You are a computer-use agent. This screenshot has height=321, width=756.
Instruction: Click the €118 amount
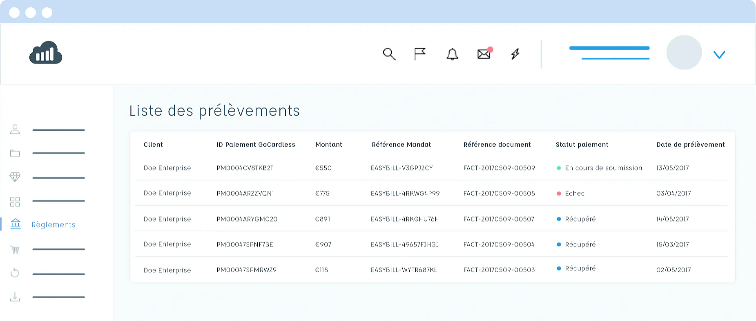[x=321, y=270]
